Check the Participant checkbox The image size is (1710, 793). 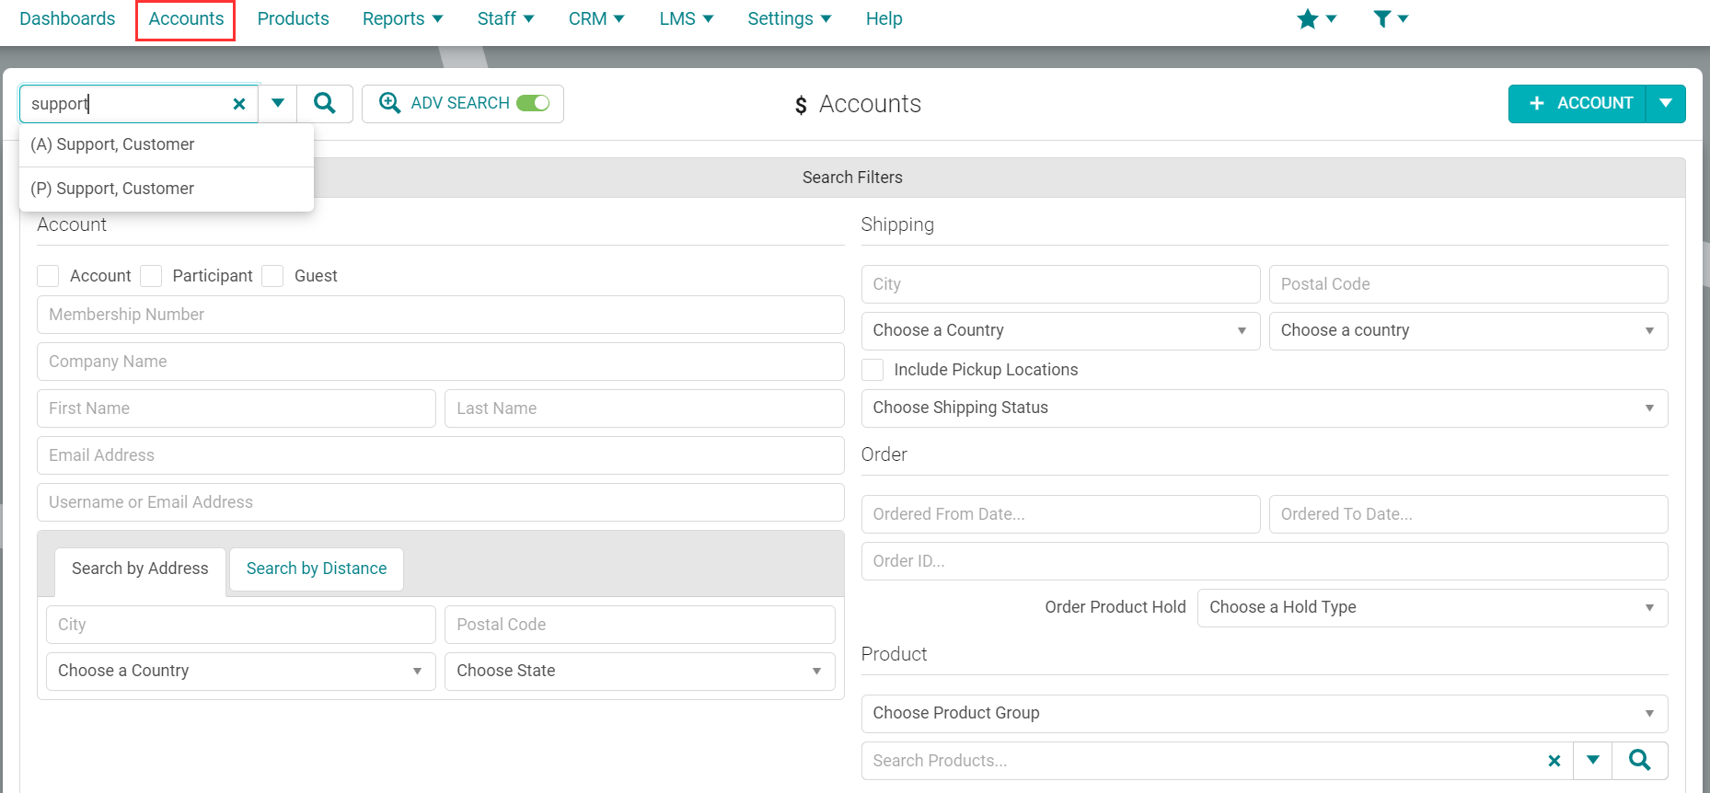click(151, 276)
